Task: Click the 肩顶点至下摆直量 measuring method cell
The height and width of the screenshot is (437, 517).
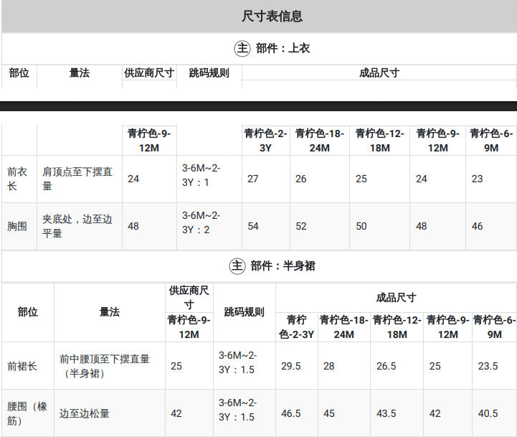Action: (x=79, y=179)
